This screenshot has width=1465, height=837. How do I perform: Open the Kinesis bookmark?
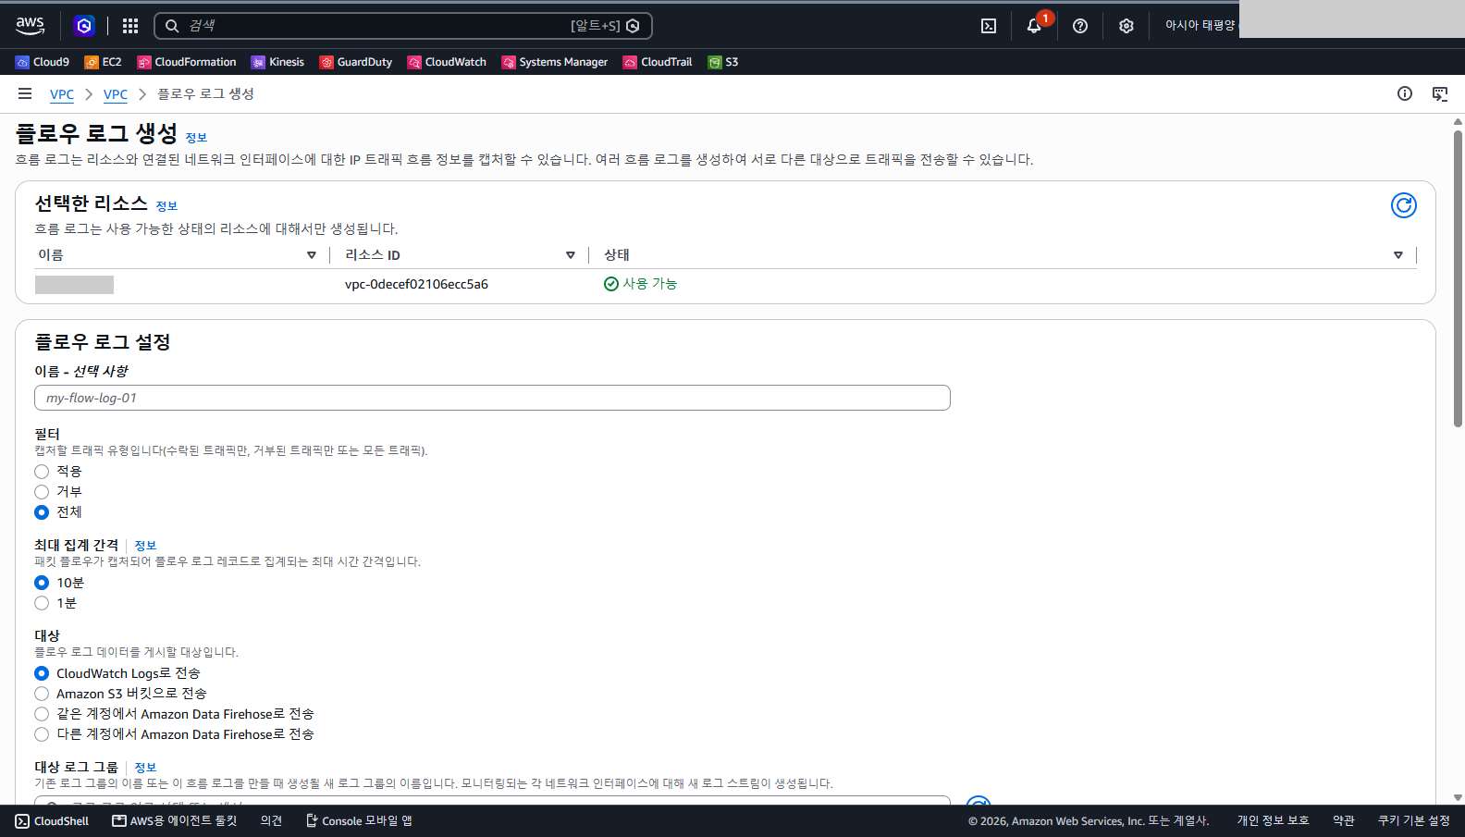(277, 62)
